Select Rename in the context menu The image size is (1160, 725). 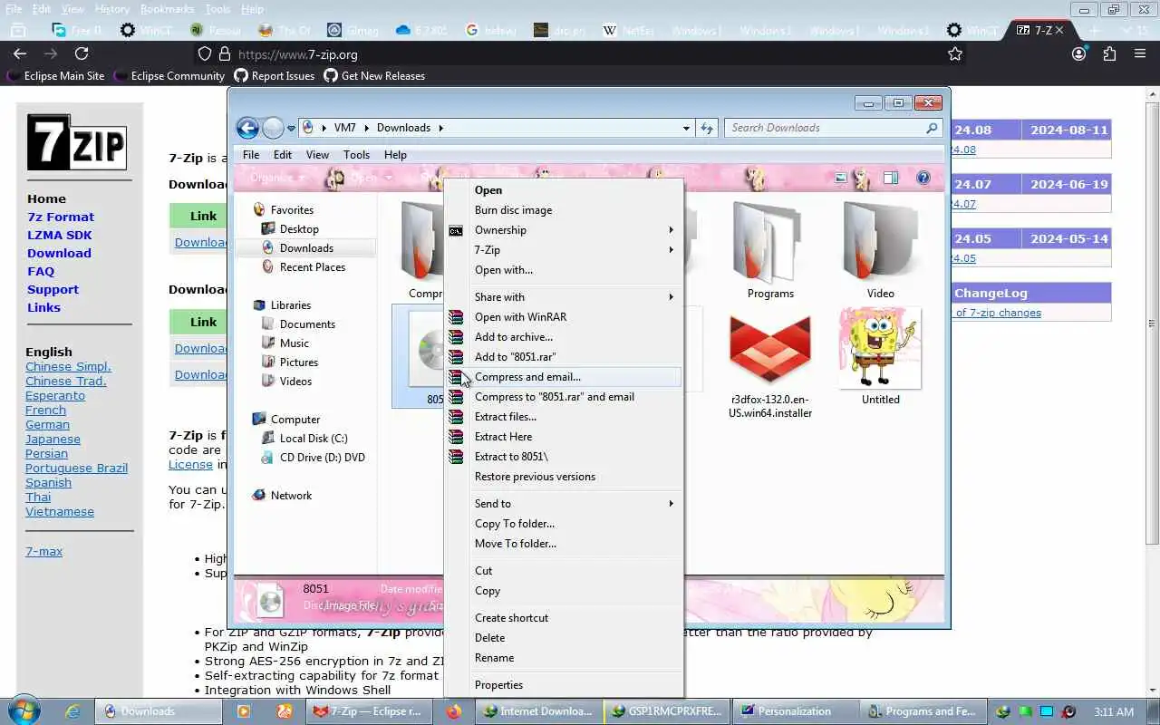coord(494,658)
